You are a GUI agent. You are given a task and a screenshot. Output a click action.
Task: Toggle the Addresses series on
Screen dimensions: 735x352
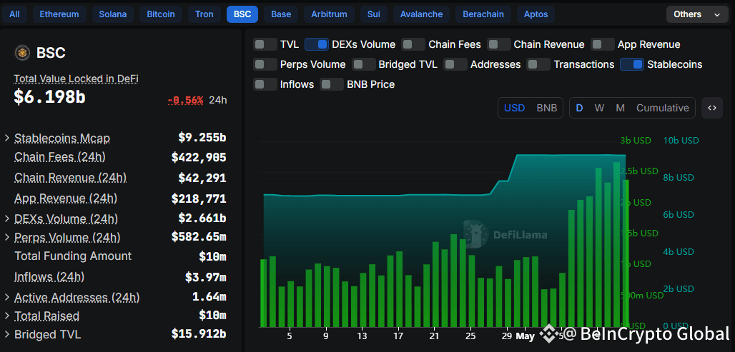(455, 64)
